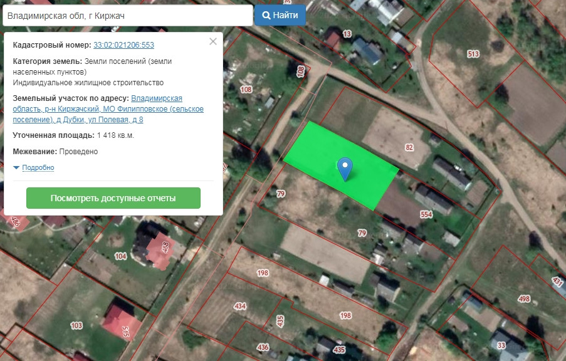566x361 pixels.
Task: Click parcel number 498 label
Action: coord(524,298)
